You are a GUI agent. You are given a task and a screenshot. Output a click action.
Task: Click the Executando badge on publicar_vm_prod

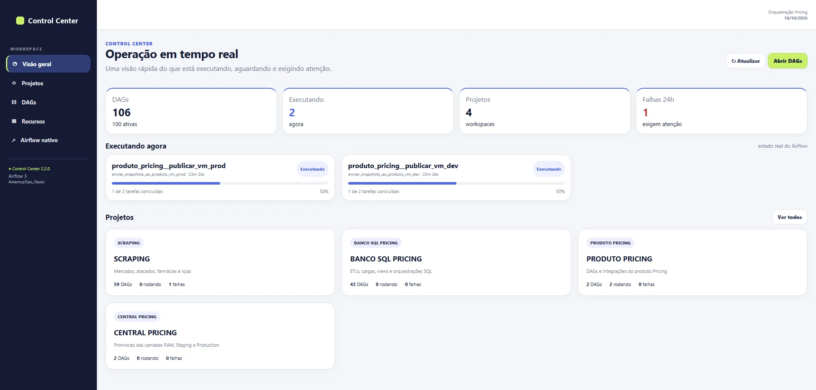(312, 169)
